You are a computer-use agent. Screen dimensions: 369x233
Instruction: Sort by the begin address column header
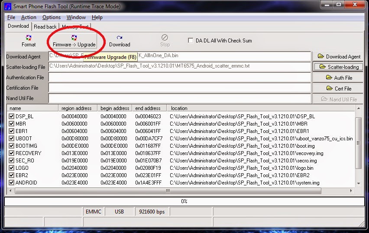[x=115, y=108]
